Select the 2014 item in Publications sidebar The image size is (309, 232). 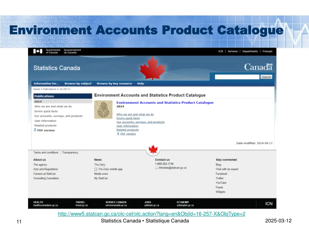[63, 101]
